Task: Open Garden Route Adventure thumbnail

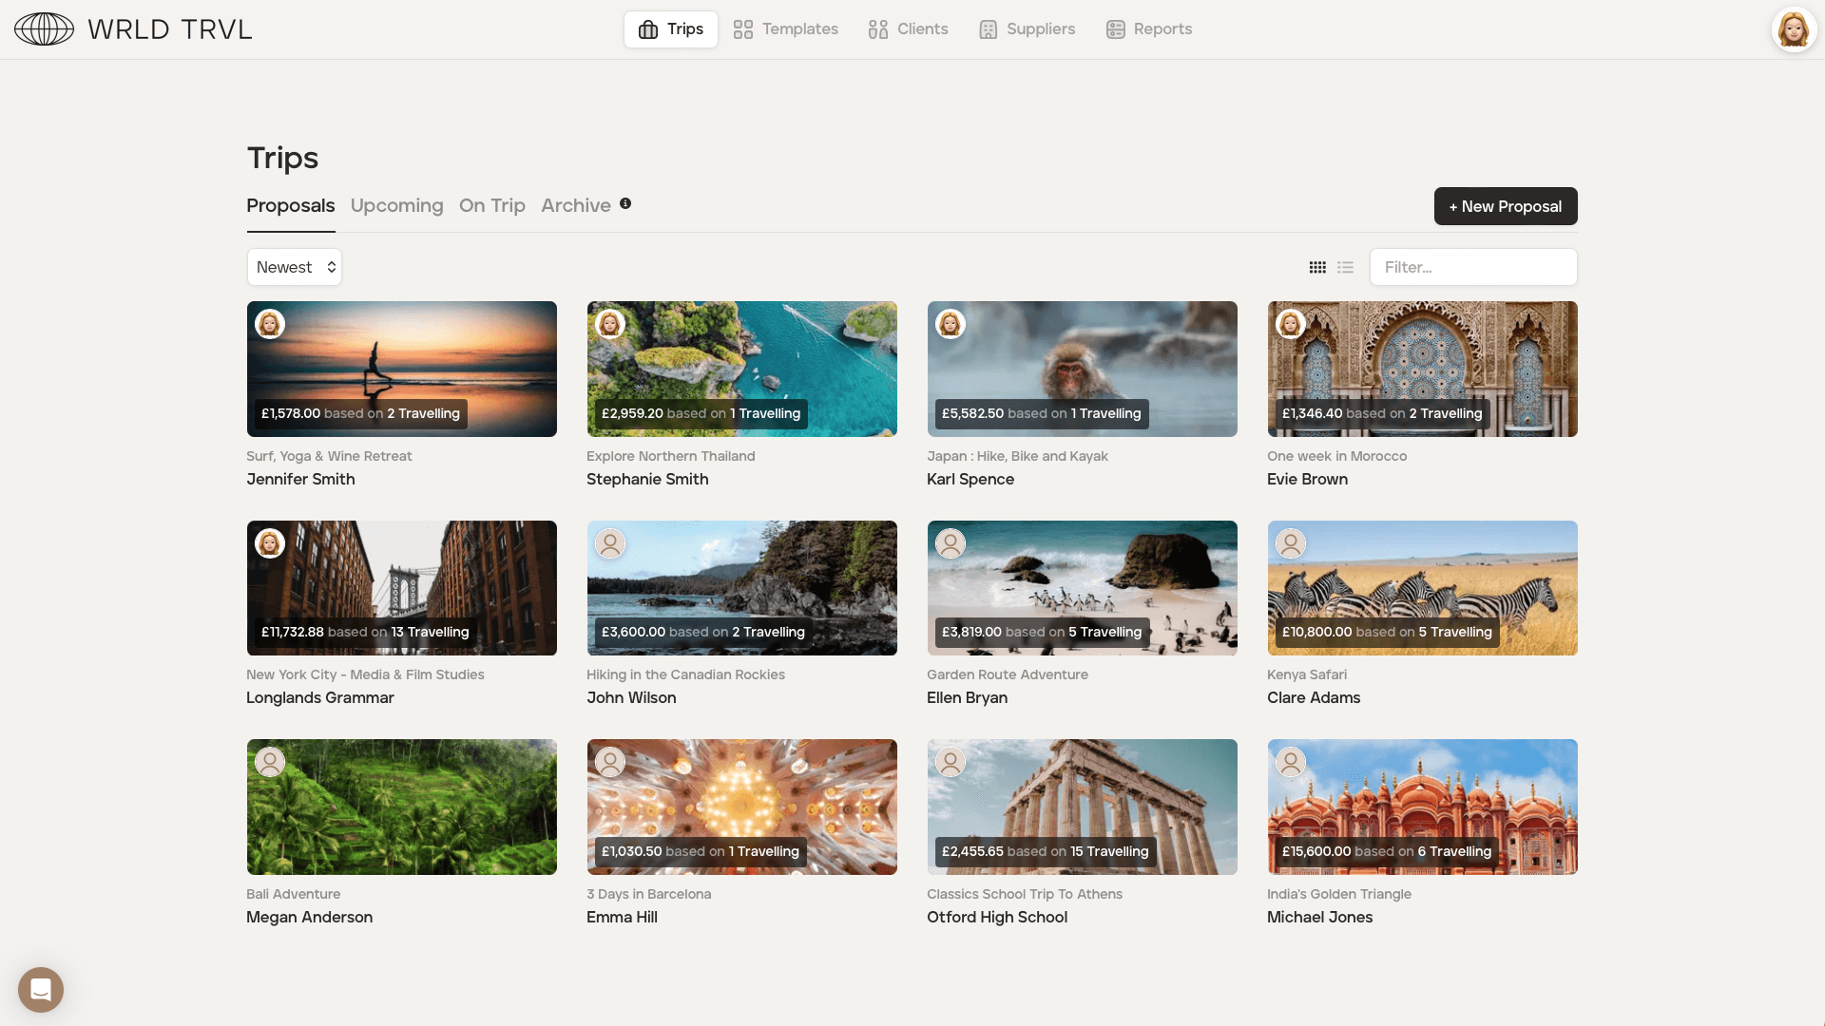Action: (1083, 588)
